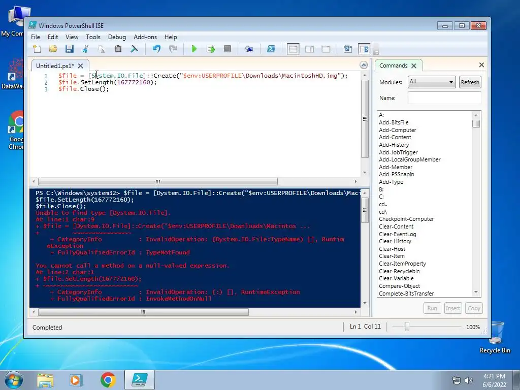This screenshot has width=520, height=390.
Task: Select Checkpoint-Computer command
Action: (x=406, y=219)
